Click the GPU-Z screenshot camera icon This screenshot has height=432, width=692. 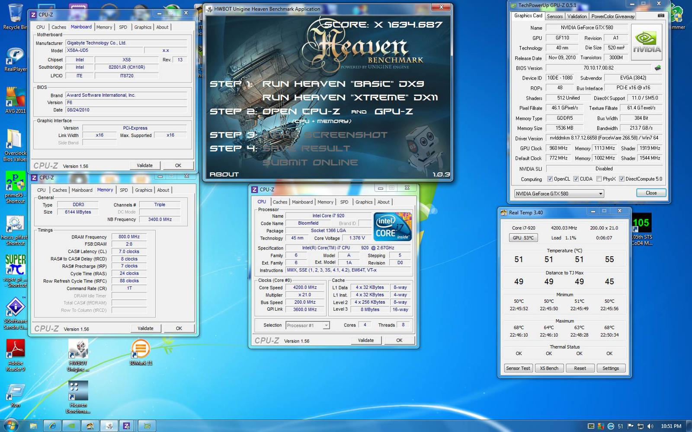[x=661, y=16]
